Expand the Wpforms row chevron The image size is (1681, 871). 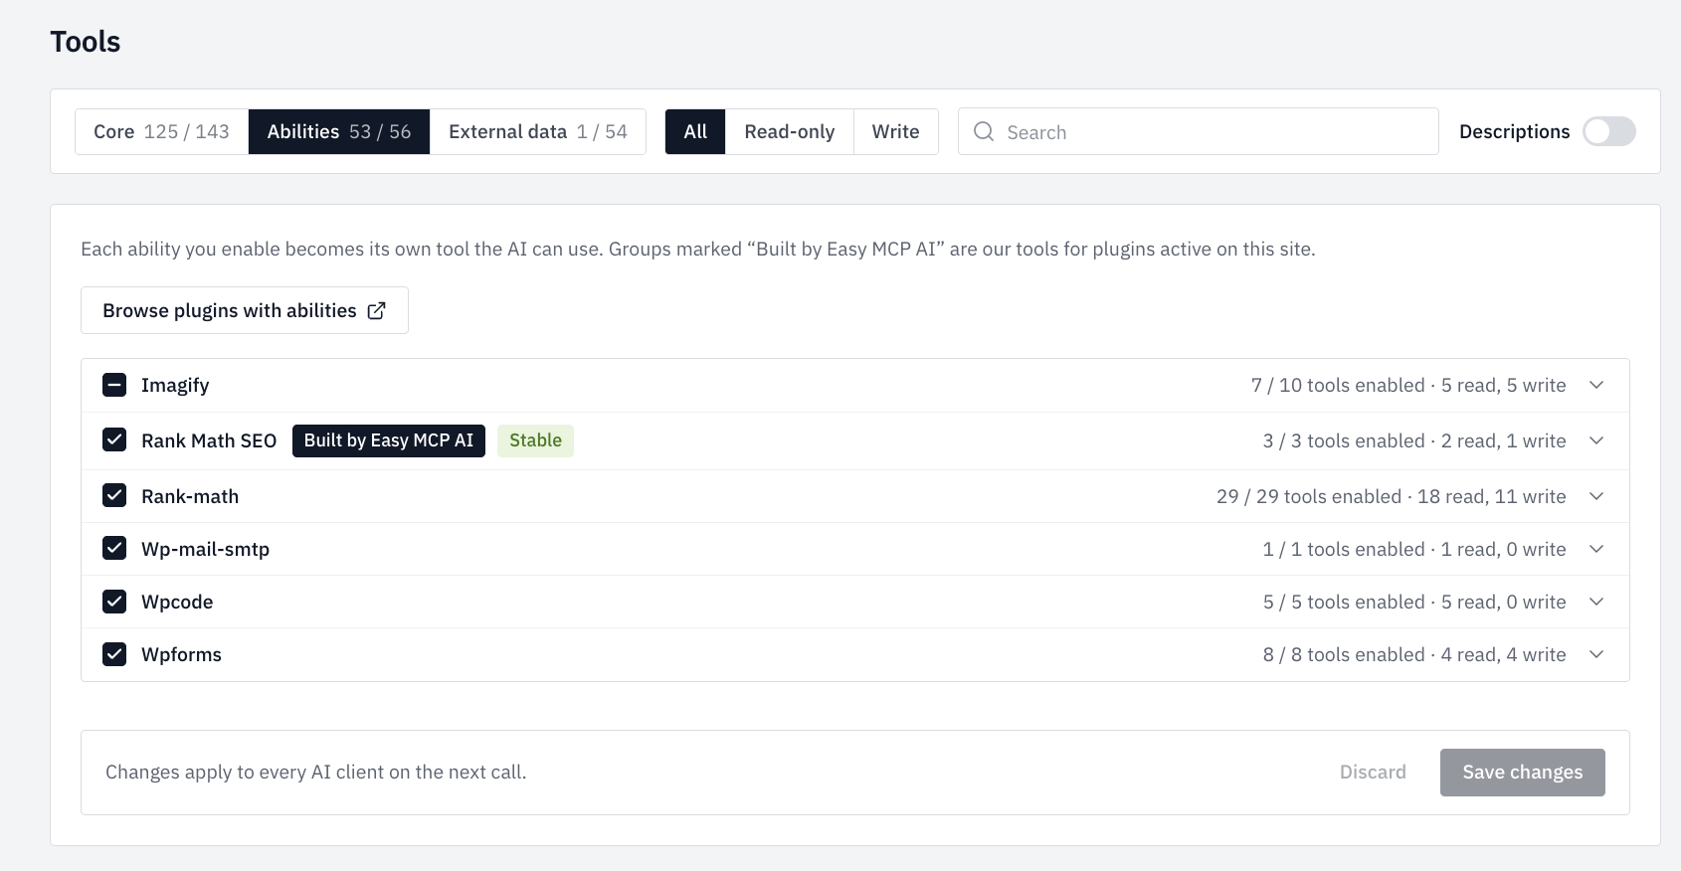(x=1596, y=654)
